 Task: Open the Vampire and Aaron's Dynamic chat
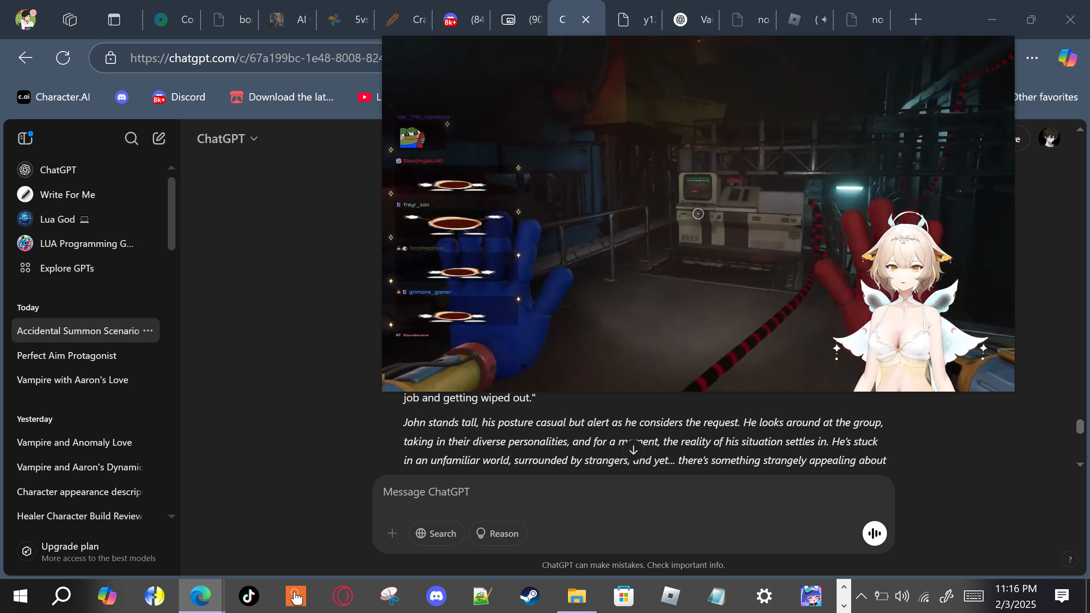[x=85, y=467]
